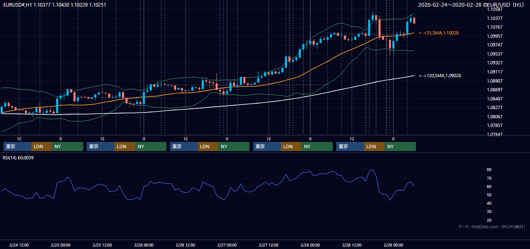Click the RSI axis value 70

[489, 178]
